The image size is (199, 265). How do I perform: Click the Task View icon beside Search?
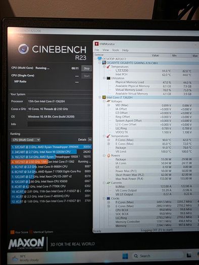189,255
